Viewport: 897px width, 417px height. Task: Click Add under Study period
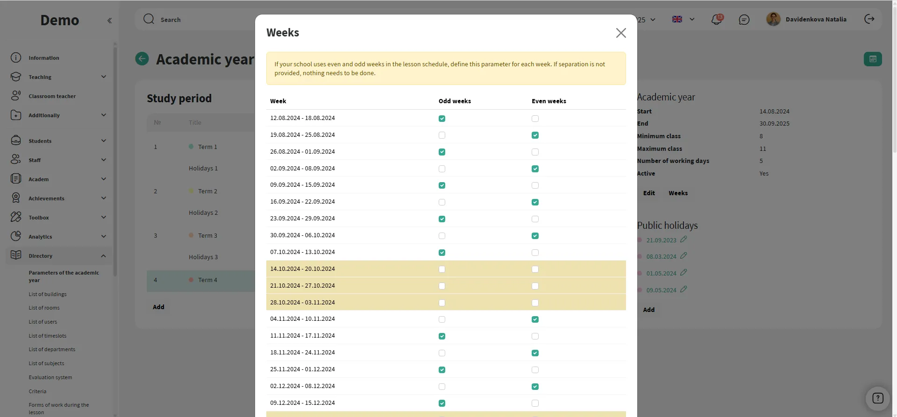pyautogui.click(x=158, y=307)
